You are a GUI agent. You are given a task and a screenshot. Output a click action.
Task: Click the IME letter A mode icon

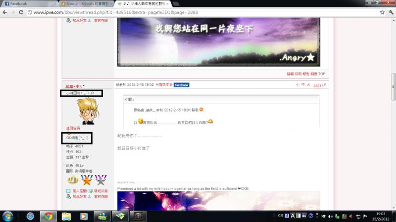point(293,216)
